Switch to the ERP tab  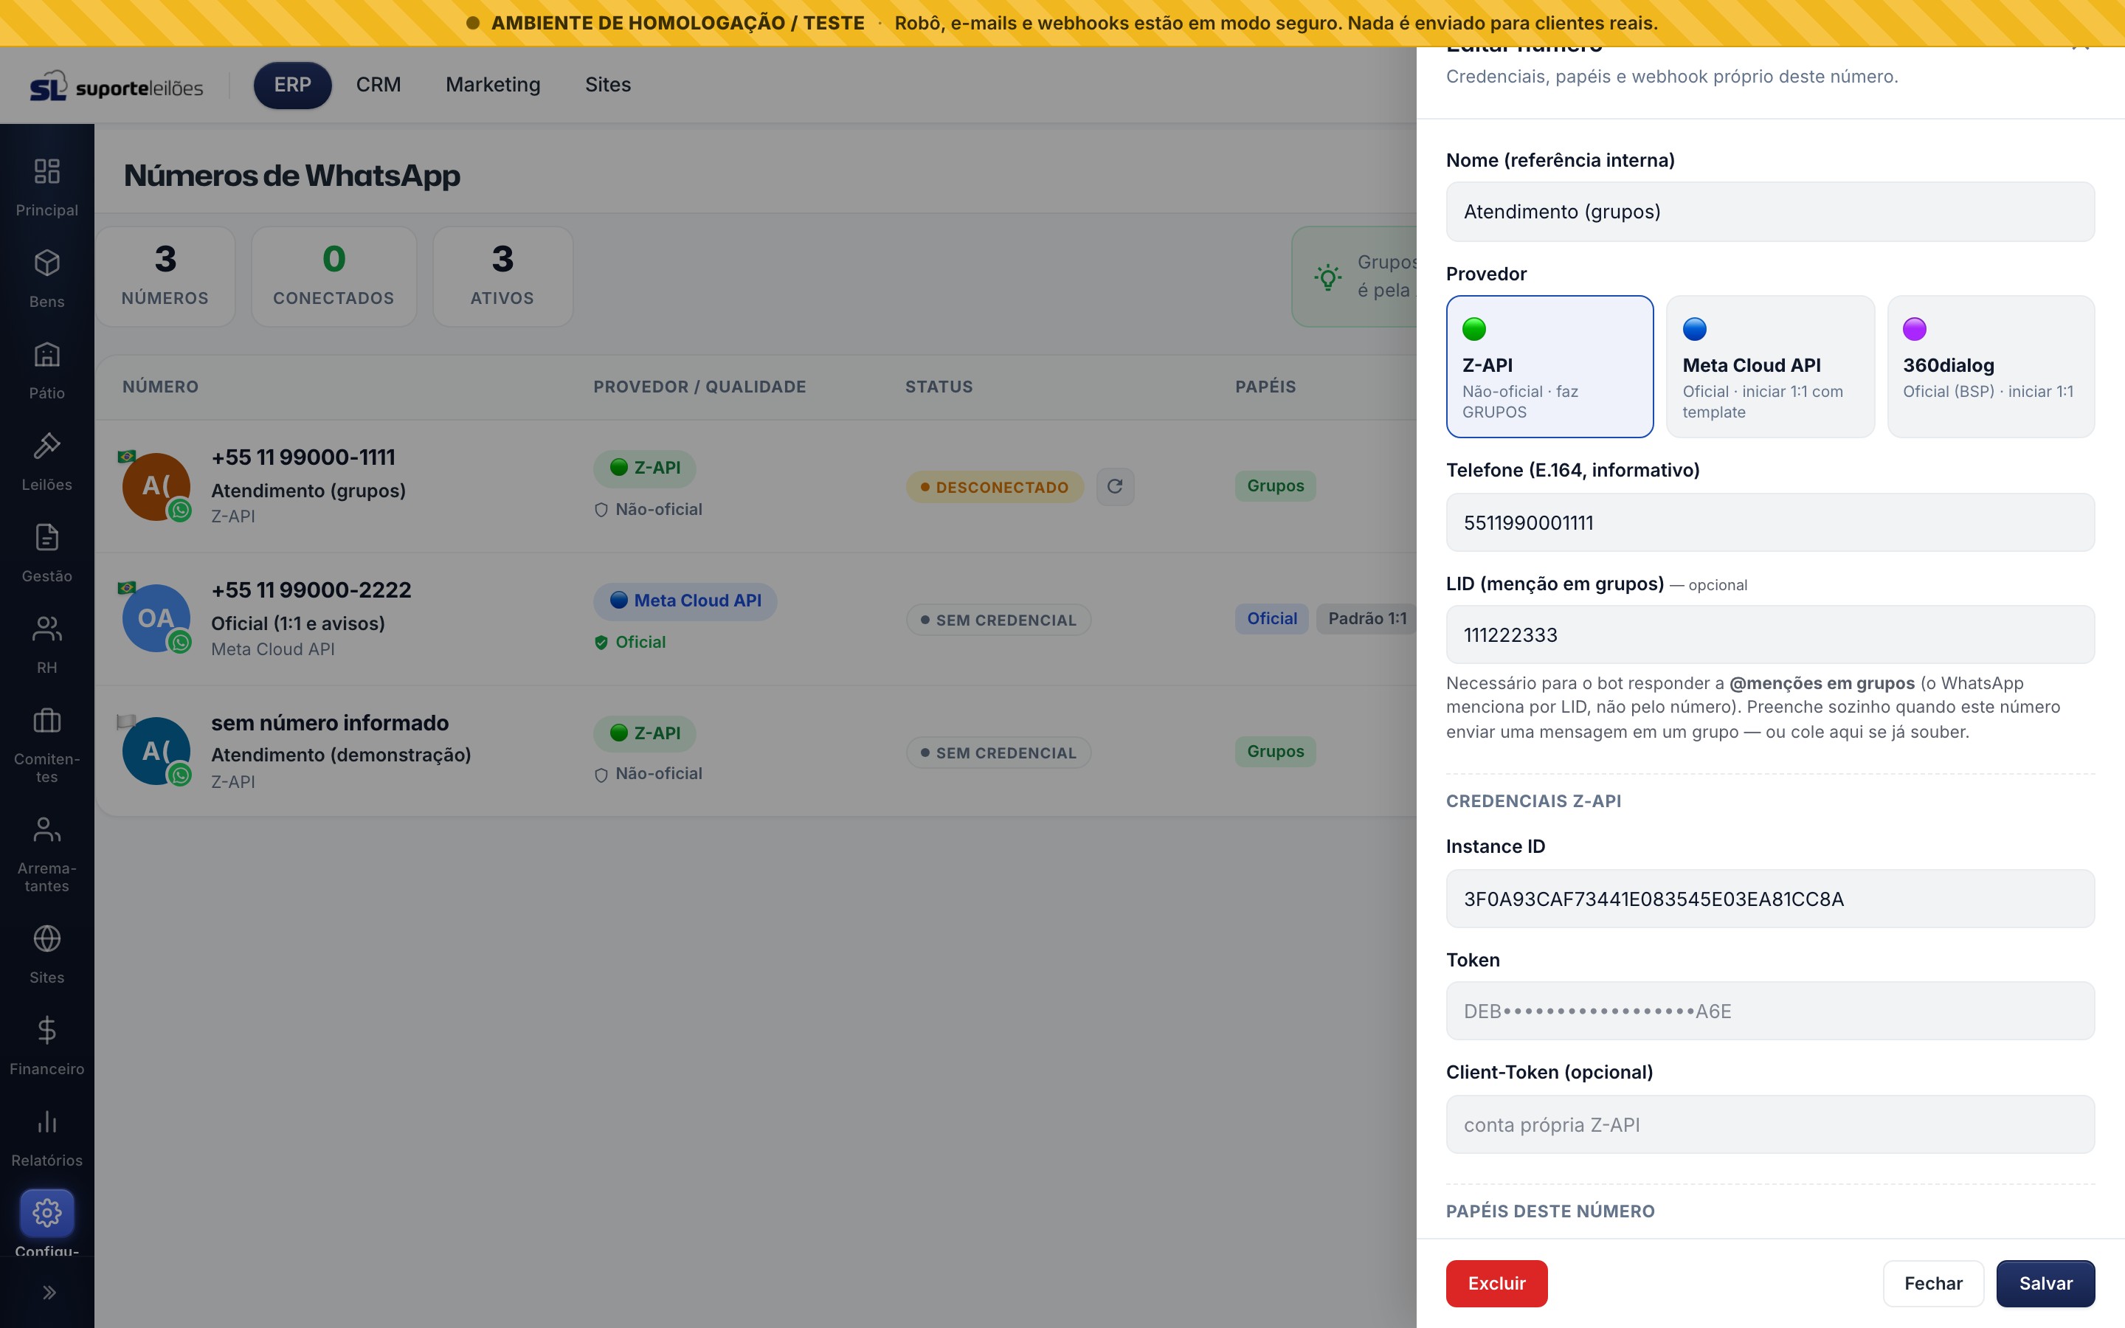pyautogui.click(x=292, y=85)
